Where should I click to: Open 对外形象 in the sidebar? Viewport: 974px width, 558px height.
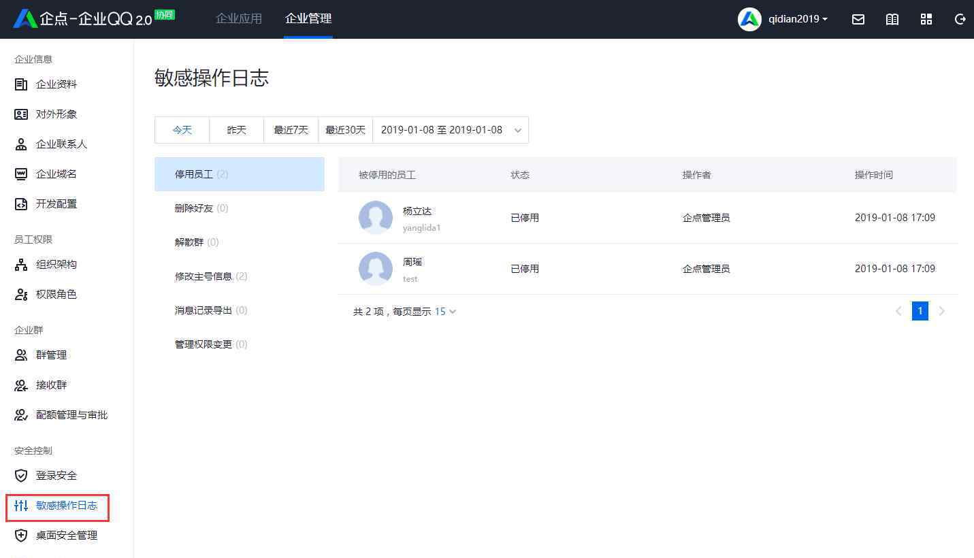pos(56,114)
